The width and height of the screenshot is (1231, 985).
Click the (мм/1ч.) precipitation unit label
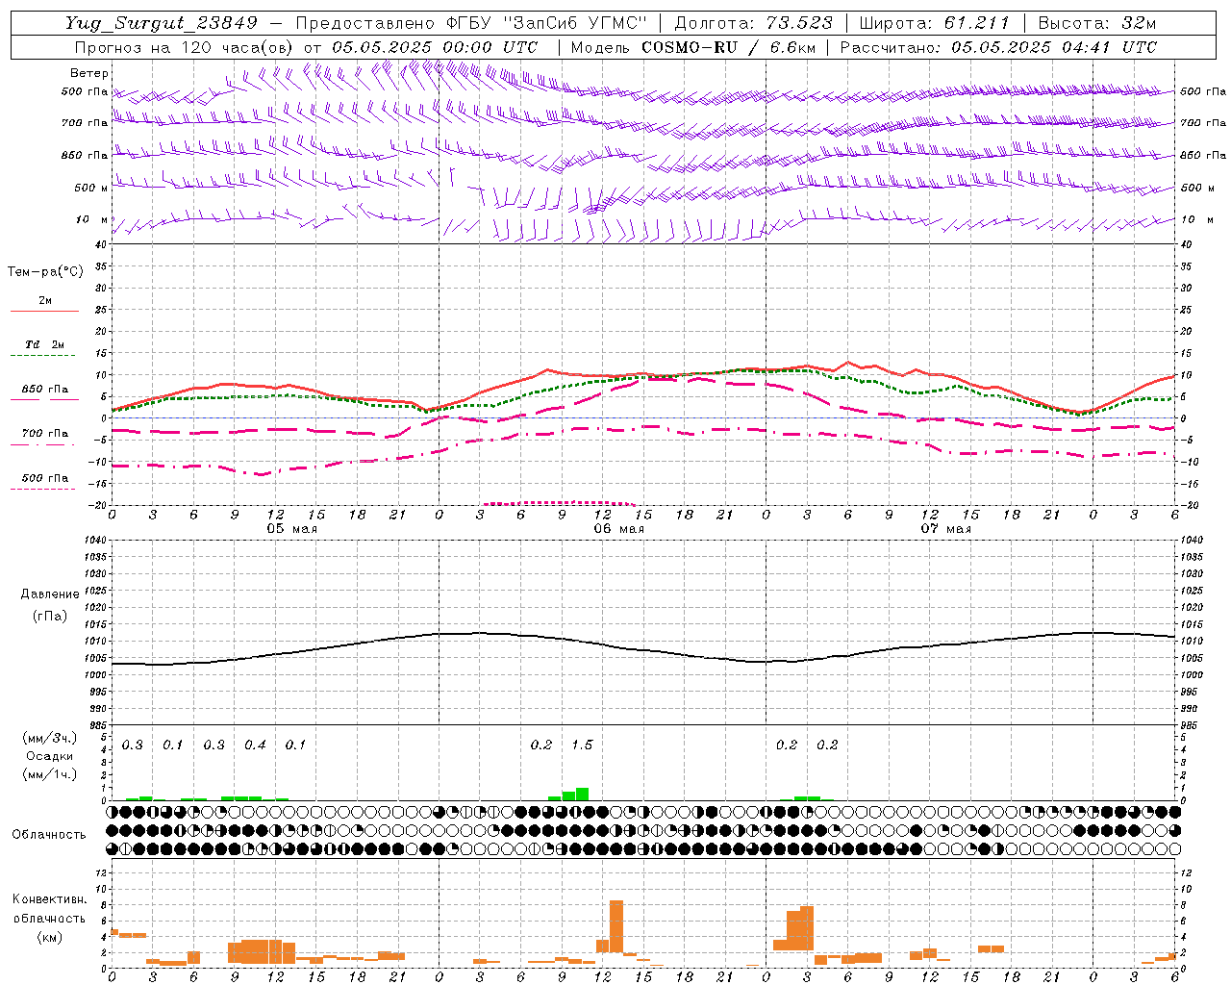[x=50, y=774]
